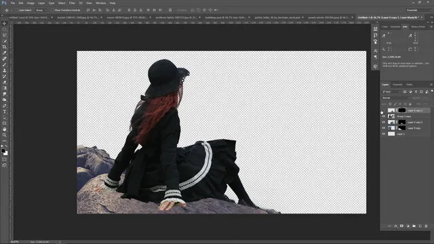Hide Group 2 copy layer visibility
Viewport: 434px width, 244px height.
pyautogui.click(x=384, y=117)
